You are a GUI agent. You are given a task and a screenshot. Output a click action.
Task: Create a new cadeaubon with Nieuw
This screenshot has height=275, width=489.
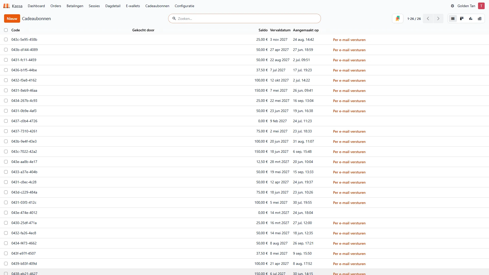click(12, 19)
